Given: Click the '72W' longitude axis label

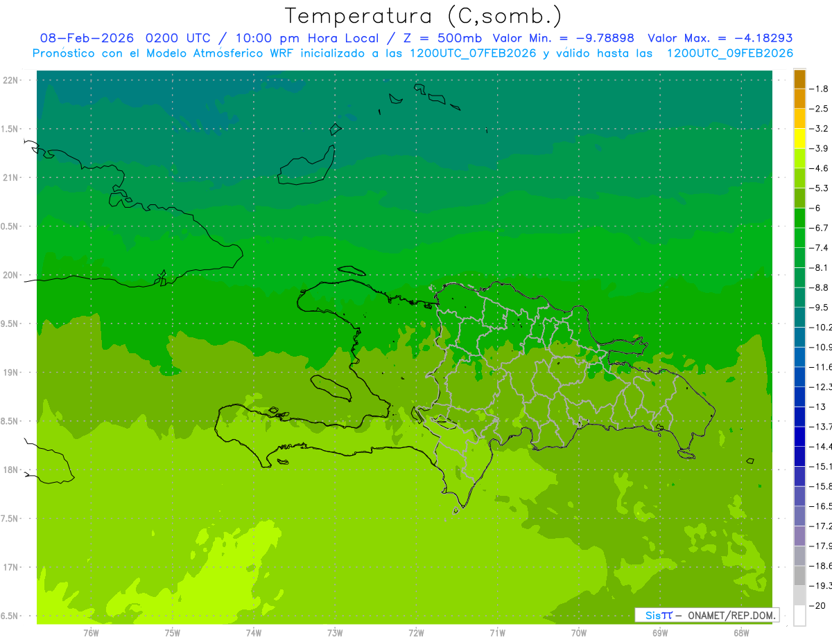Looking at the screenshot, I should pos(416,632).
